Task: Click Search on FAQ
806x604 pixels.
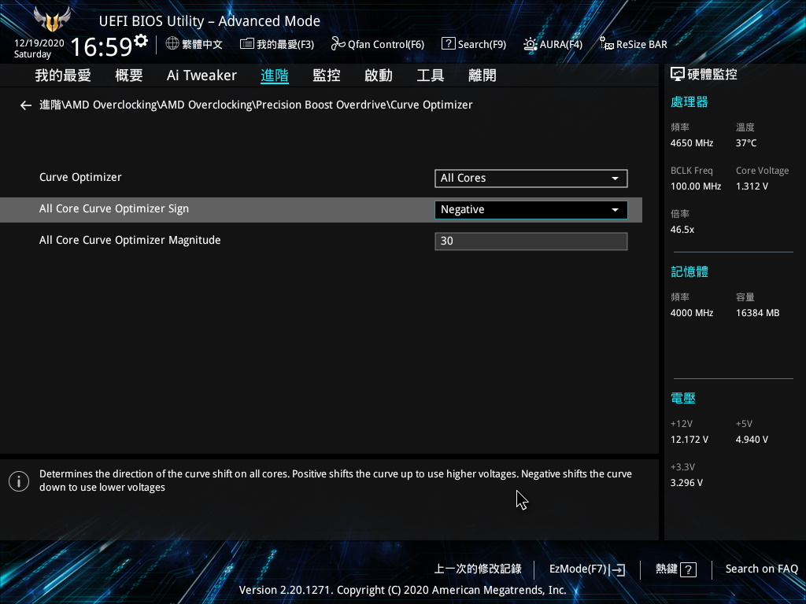Action: tap(761, 569)
